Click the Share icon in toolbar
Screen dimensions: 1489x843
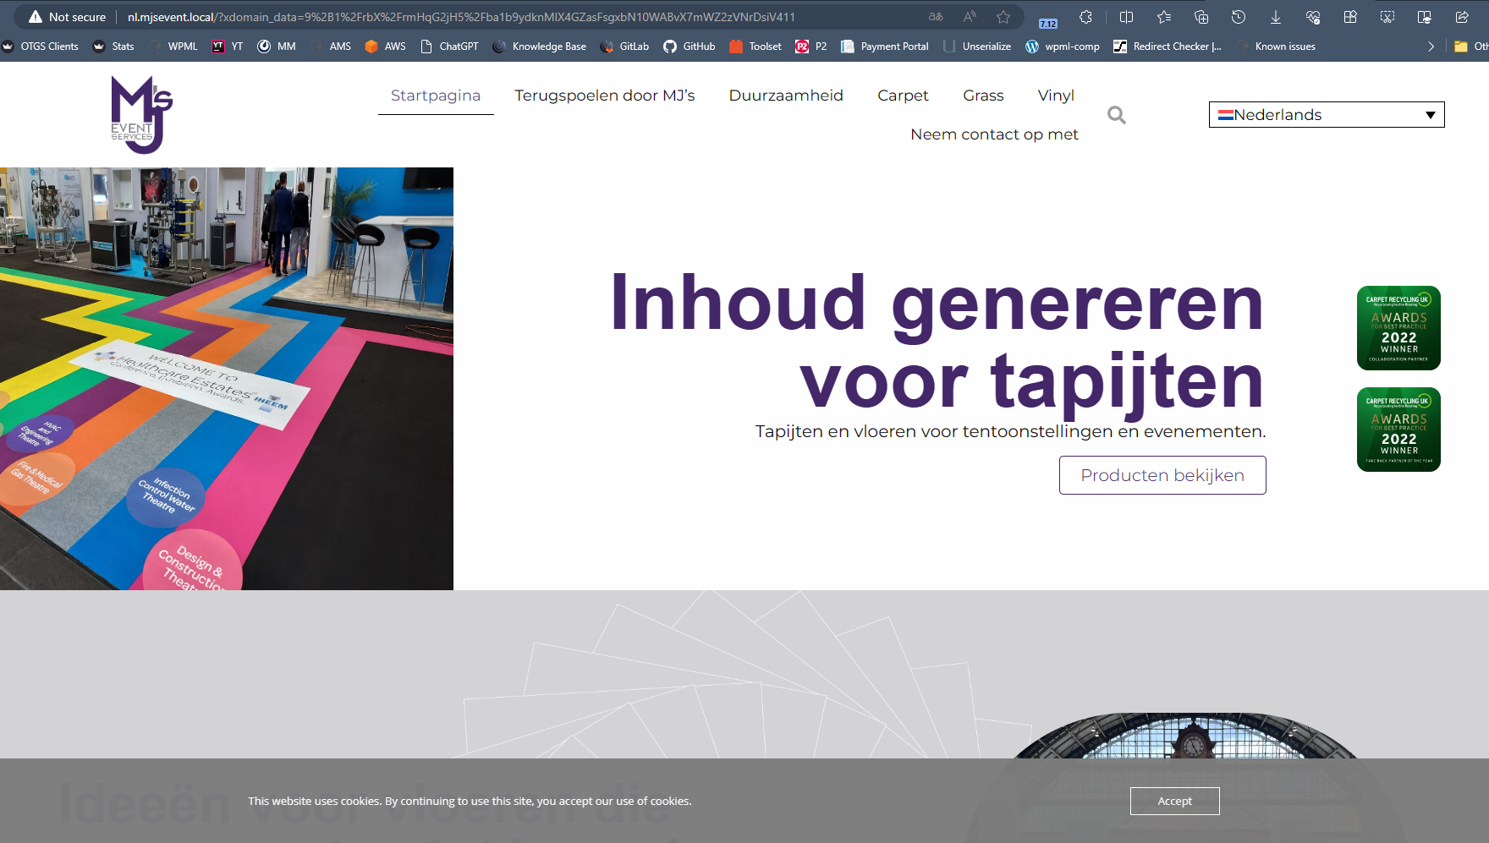coord(1462,17)
